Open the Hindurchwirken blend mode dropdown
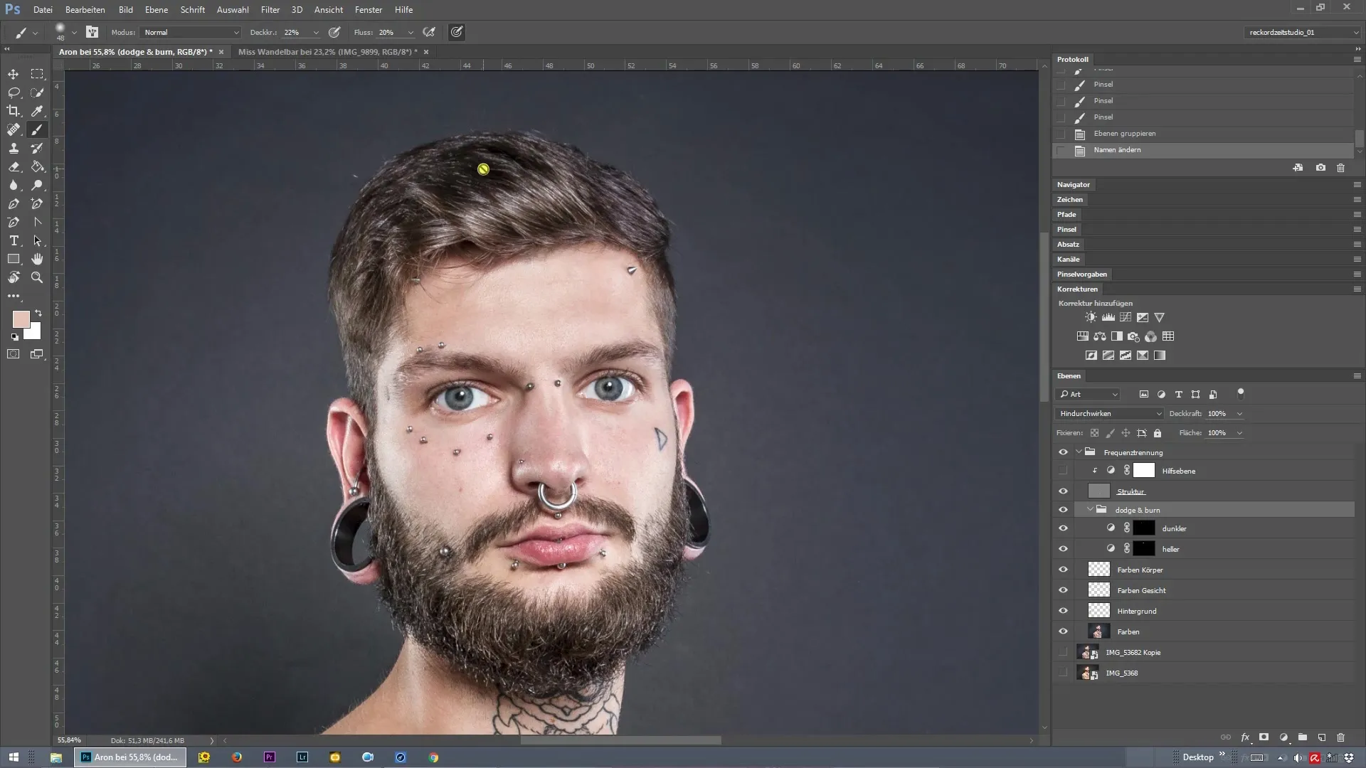 pos(1110,413)
